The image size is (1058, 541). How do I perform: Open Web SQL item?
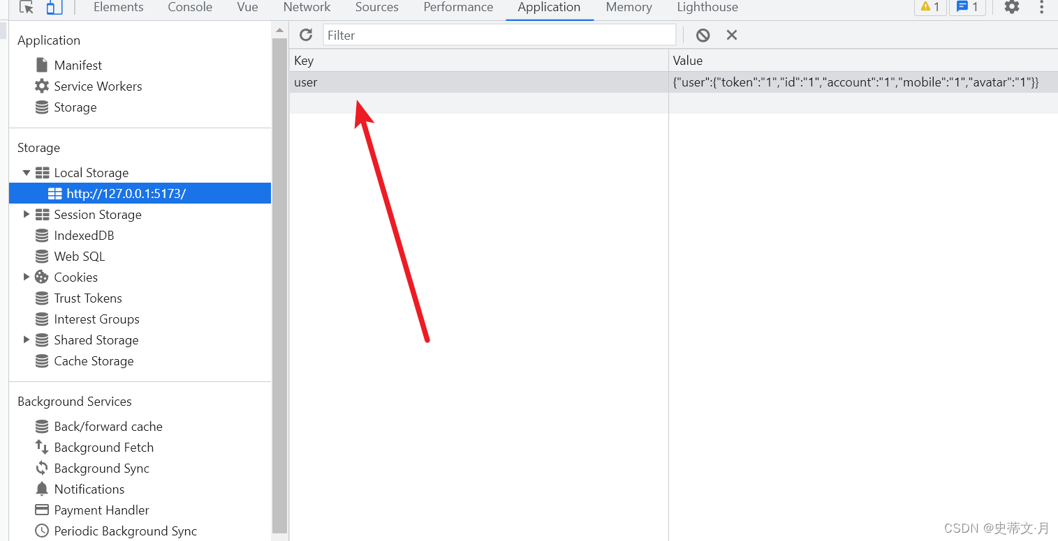[x=80, y=256]
